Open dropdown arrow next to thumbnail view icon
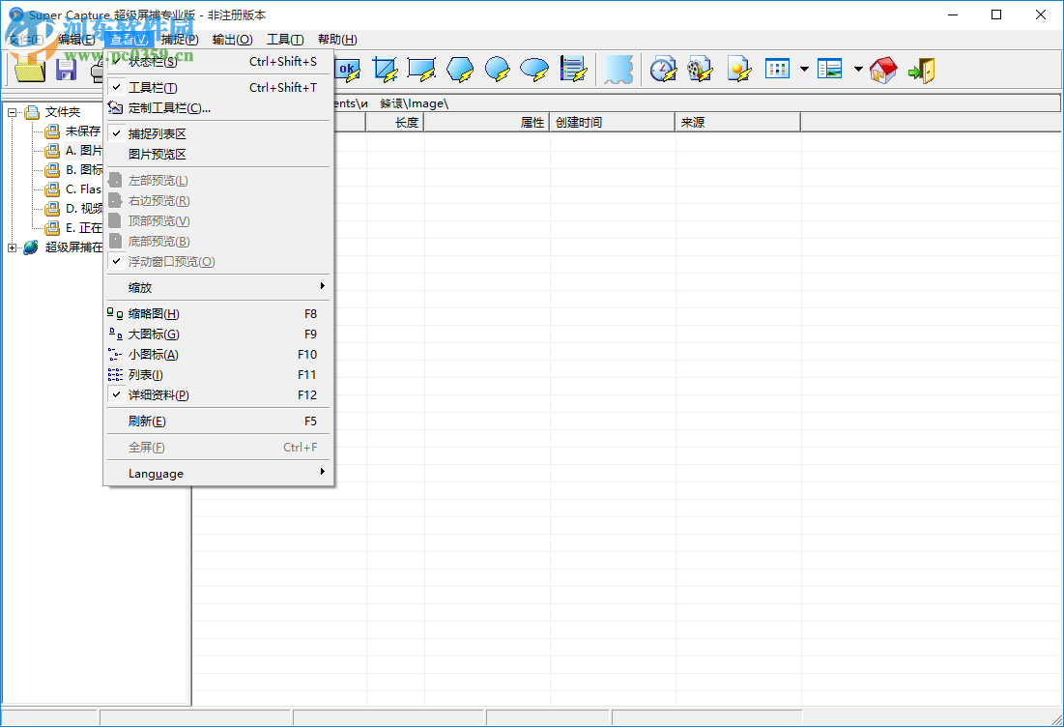This screenshot has width=1064, height=727. (805, 69)
